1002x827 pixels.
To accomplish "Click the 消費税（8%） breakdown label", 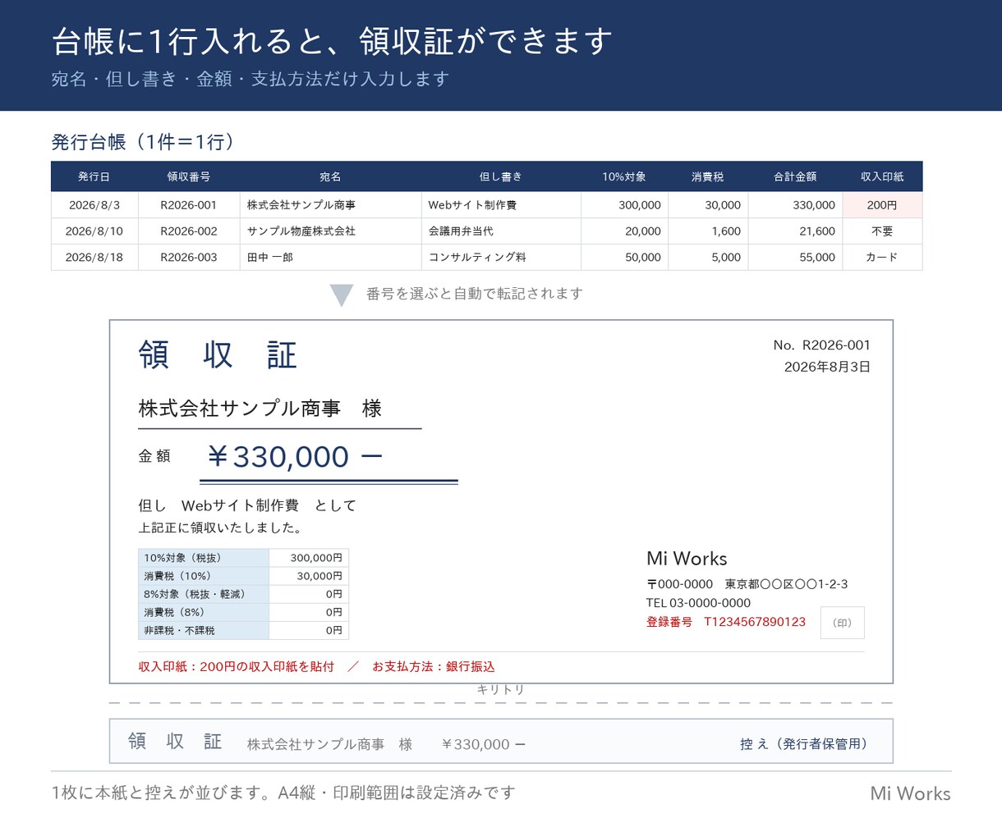I will click(x=204, y=612).
